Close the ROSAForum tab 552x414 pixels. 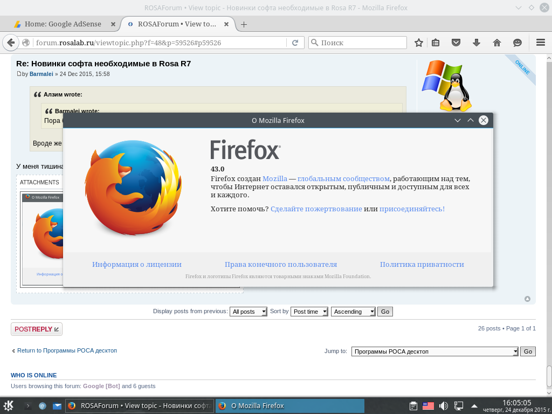[226, 24]
